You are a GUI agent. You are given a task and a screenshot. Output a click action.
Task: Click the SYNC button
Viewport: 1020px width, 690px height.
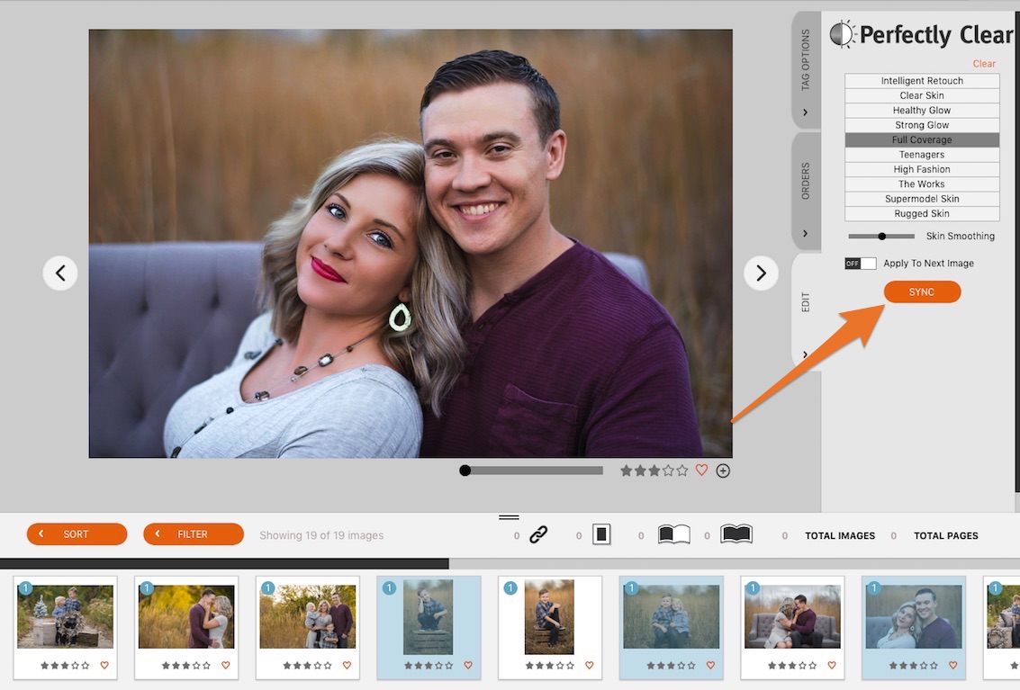[922, 292]
